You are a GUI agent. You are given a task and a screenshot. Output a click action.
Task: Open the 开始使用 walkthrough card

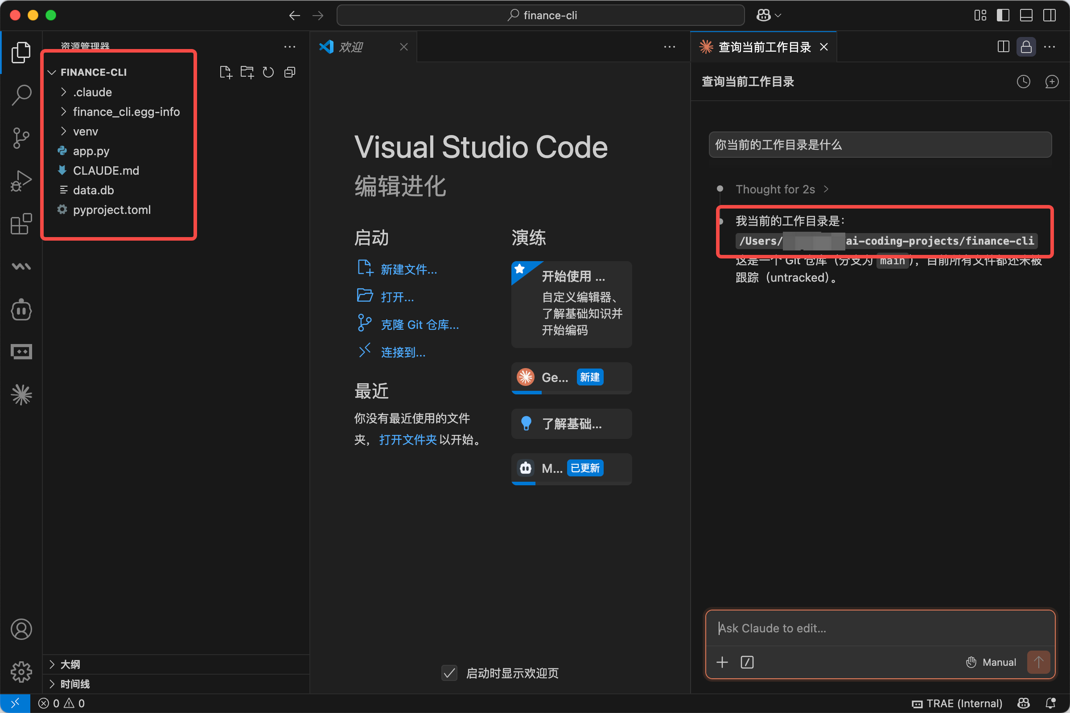coord(572,304)
